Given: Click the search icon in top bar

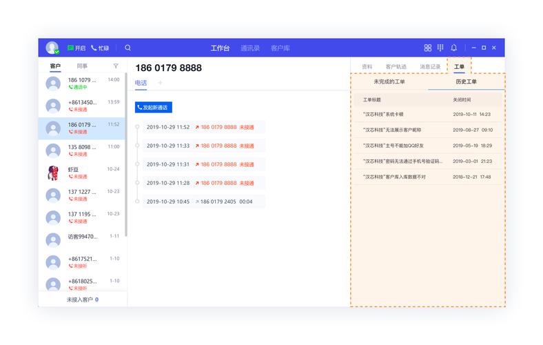Looking at the screenshot, I should click(x=127, y=48).
